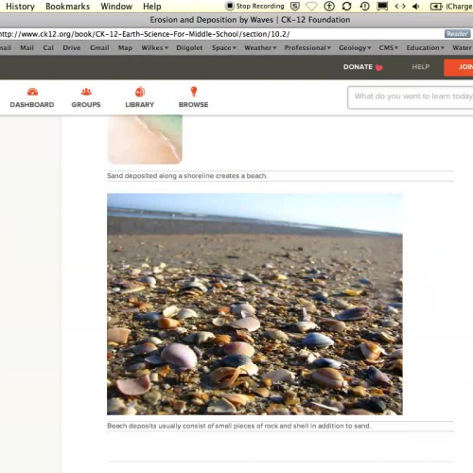The width and height of the screenshot is (473, 473).
Task: Expand the Professional bookmarks folder
Action: (x=307, y=48)
